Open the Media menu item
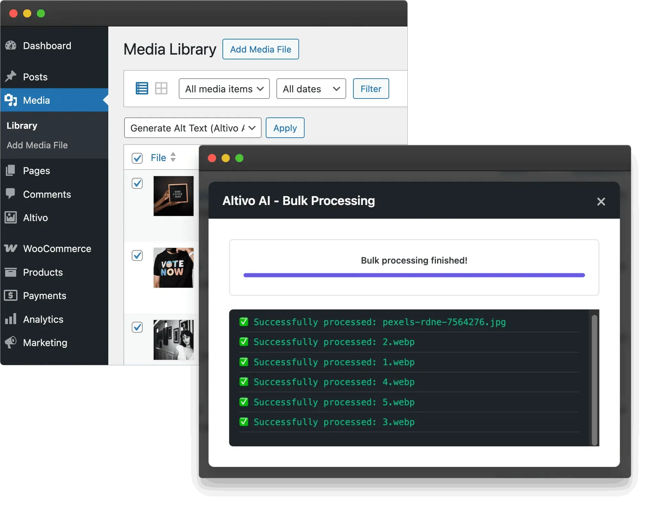Screen dimensions: 658x515 click(x=54, y=100)
